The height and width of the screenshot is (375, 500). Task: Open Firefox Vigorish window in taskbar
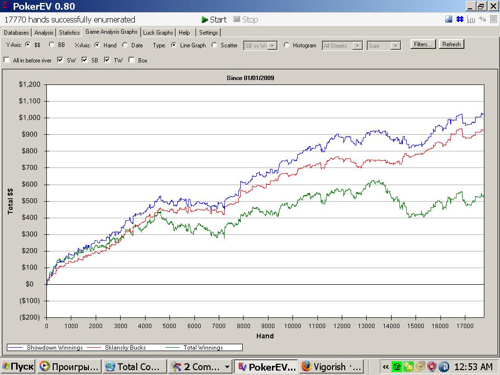[x=331, y=367]
